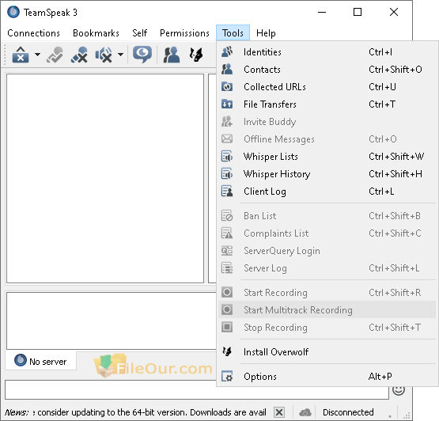
Task: Click the Invite Buddy icon
Action: click(227, 122)
